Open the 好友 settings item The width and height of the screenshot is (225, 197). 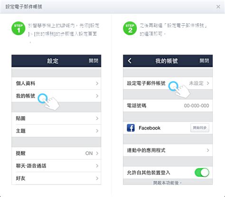coord(56,178)
